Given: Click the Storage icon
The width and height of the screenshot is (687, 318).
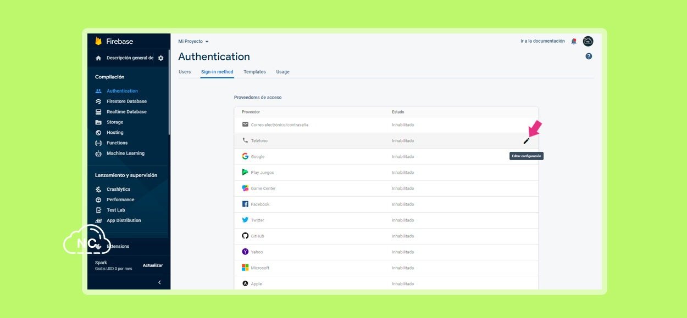Looking at the screenshot, I should (x=98, y=122).
